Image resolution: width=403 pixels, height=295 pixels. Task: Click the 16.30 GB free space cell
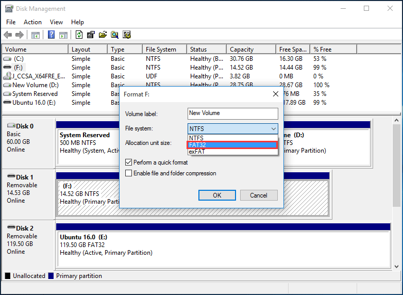291,59
